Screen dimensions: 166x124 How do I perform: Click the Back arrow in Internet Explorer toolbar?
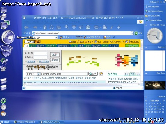pyautogui.click(x=26, y=27)
